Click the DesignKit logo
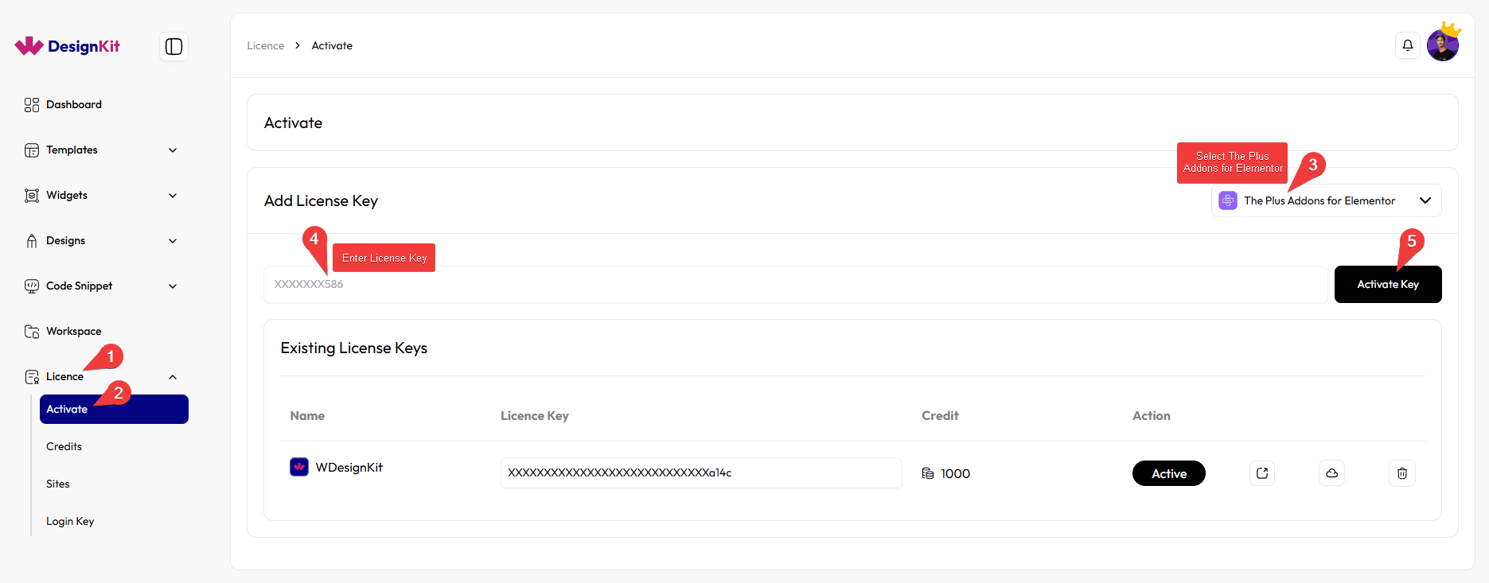 [x=68, y=46]
